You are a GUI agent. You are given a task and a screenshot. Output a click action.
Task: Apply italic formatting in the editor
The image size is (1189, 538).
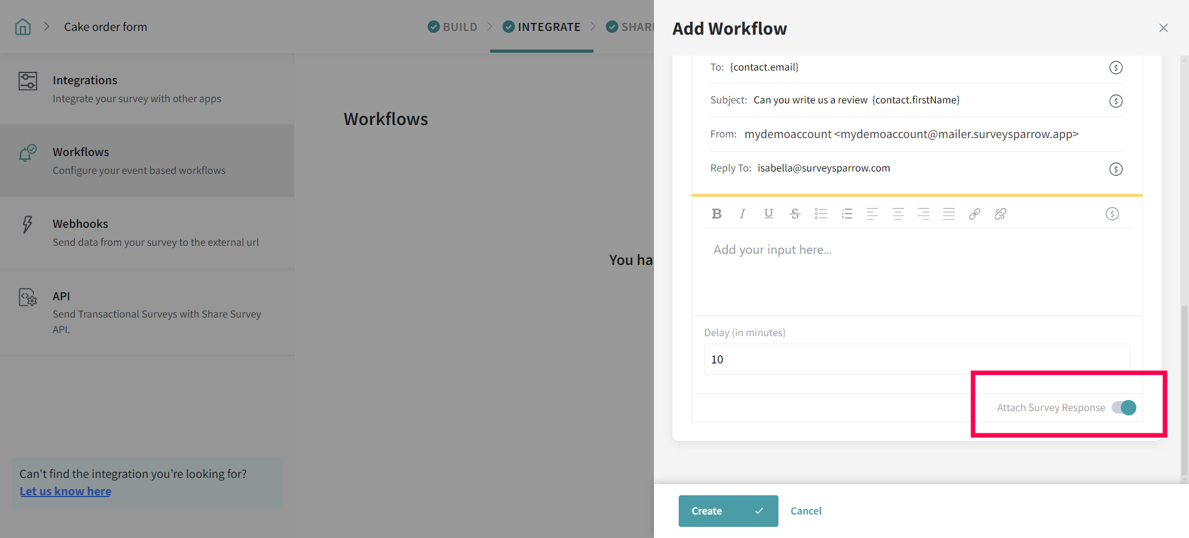(742, 214)
